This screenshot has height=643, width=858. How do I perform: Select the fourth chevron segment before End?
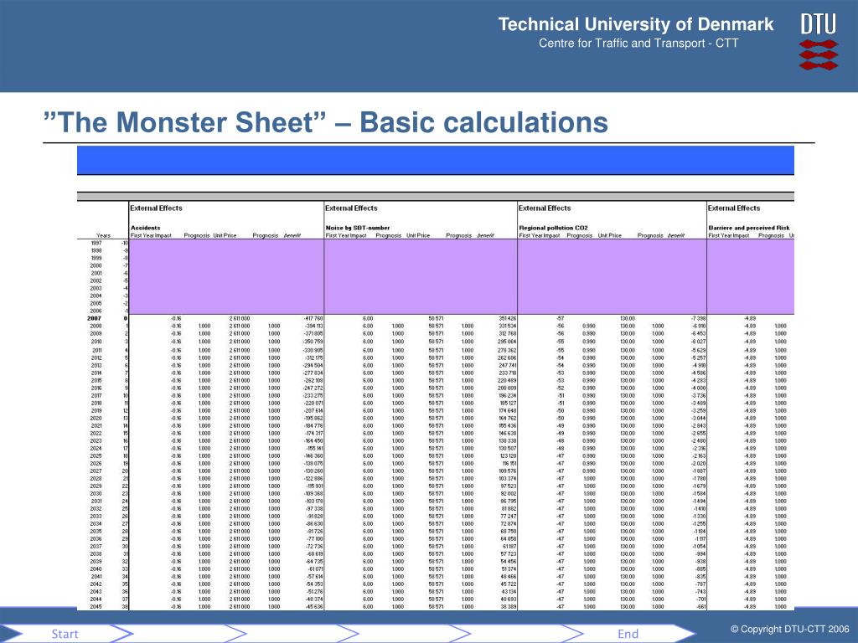[405, 634]
